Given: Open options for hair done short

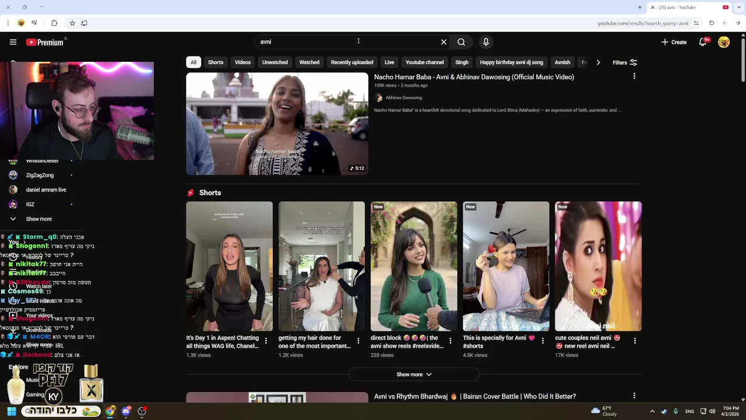Looking at the screenshot, I should click(x=358, y=341).
